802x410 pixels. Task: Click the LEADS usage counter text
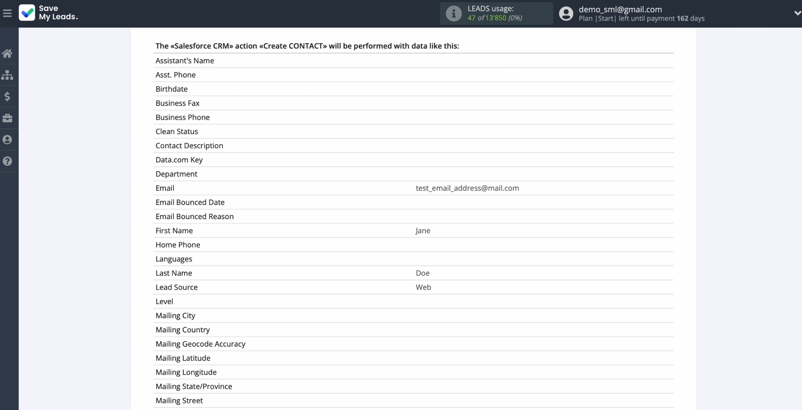pyautogui.click(x=495, y=18)
